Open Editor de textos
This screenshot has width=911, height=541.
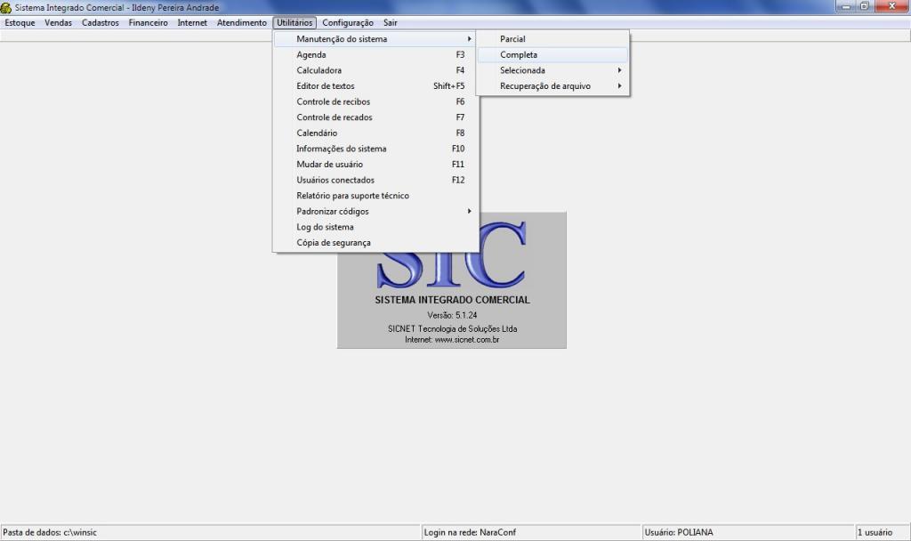click(x=375, y=86)
